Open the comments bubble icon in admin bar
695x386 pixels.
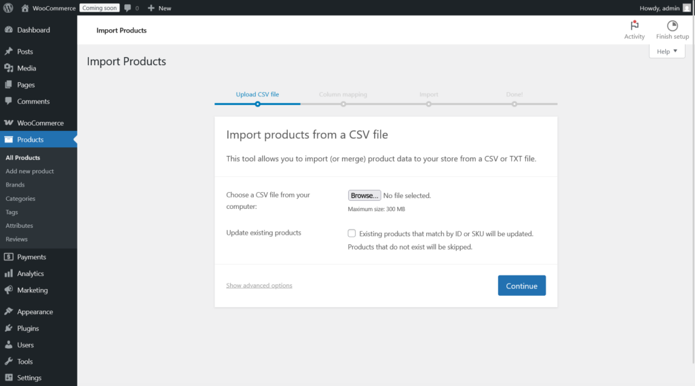tap(128, 8)
